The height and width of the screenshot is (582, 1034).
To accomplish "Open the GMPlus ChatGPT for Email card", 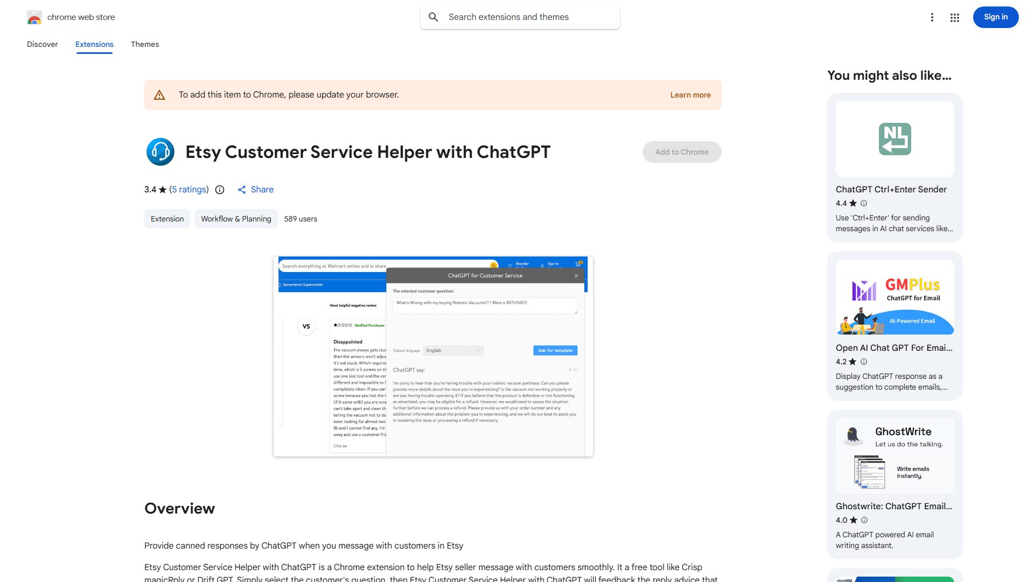I will (894, 323).
